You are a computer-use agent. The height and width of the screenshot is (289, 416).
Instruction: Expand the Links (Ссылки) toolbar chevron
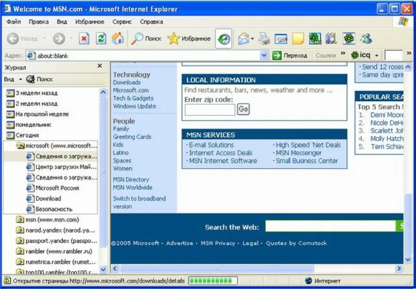point(343,53)
